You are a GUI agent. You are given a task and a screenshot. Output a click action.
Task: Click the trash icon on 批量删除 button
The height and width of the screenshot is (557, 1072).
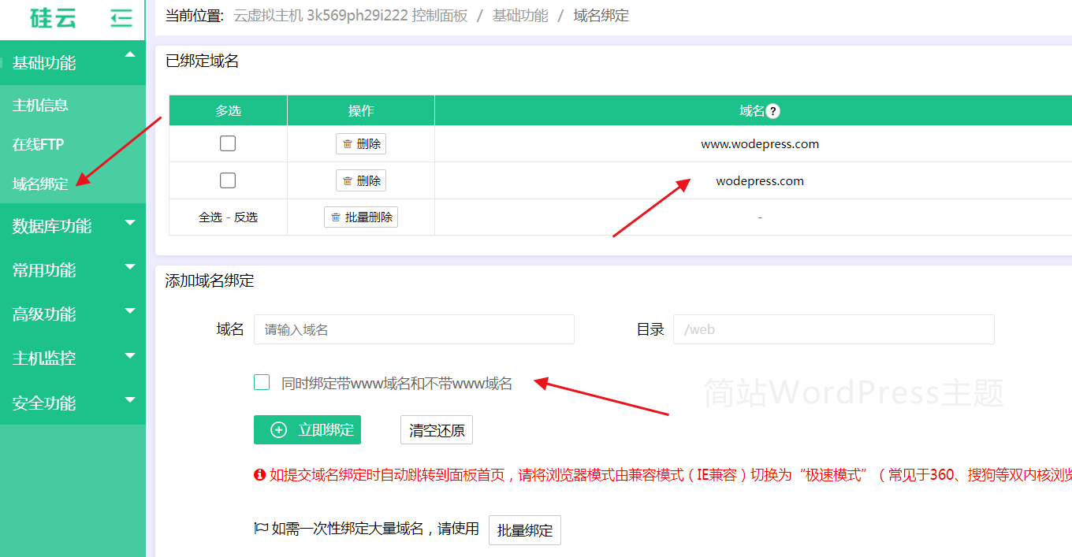336,217
